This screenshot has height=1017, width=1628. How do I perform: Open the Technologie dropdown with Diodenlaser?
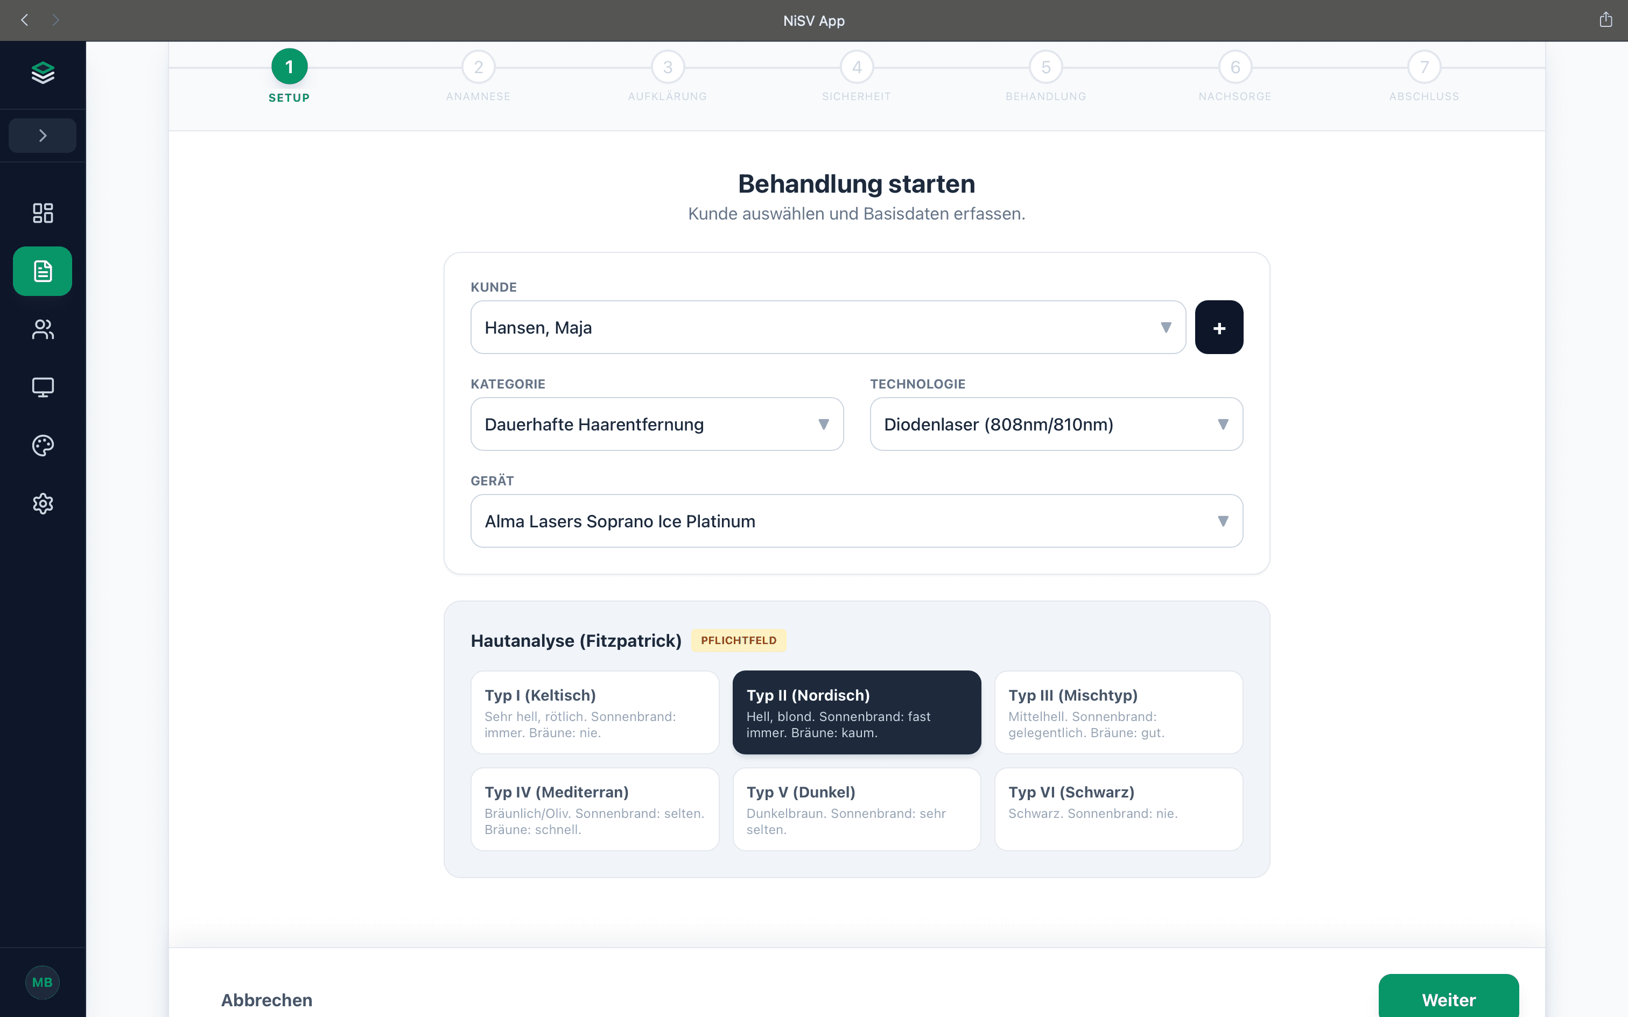click(x=1056, y=425)
